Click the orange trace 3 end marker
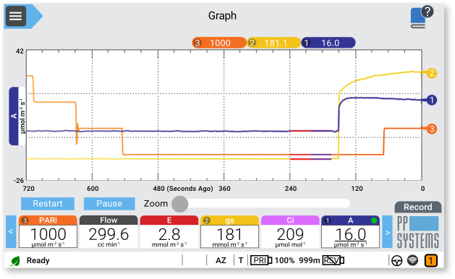The height and width of the screenshot is (279, 455). (432, 129)
